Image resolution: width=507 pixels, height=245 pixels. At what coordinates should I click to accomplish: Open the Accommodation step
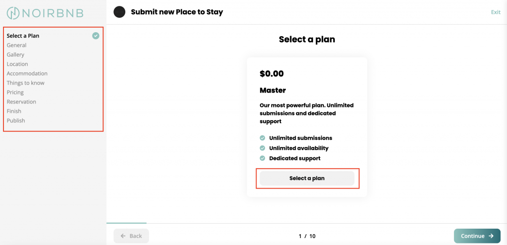tap(27, 73)
